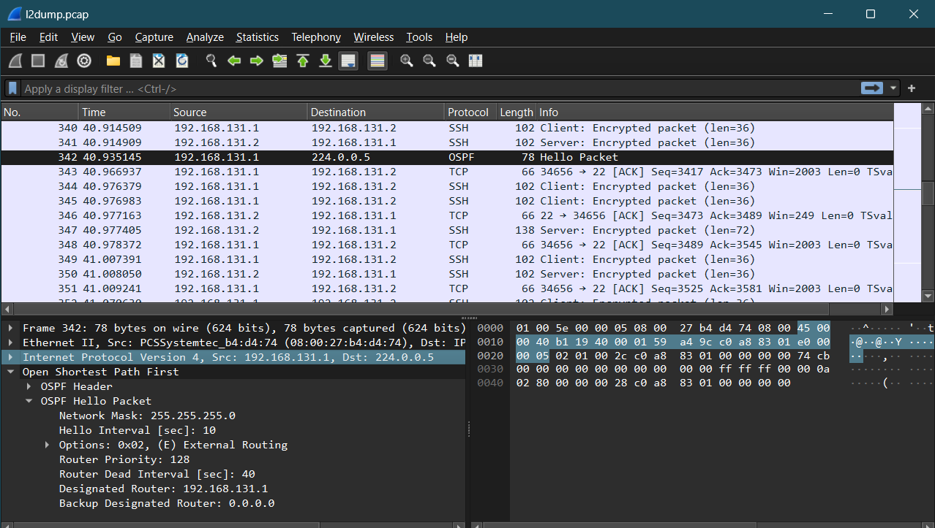935x528 pixels.
Task: Open the Analyze menu
Action: point(205,37)
